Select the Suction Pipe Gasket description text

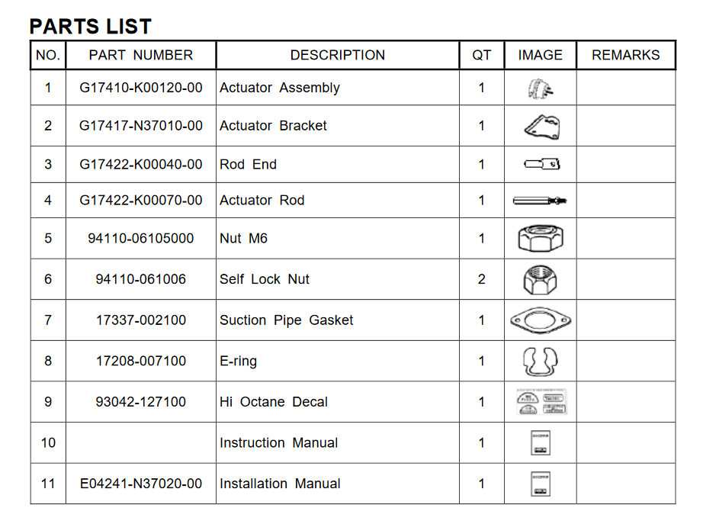pyautogui.click(x=286, y=320)
